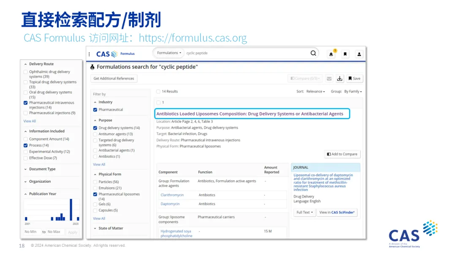Open the Group By Family dropdown
The height and width of the screenshot is (256, 456).
[x=353, y=92]
